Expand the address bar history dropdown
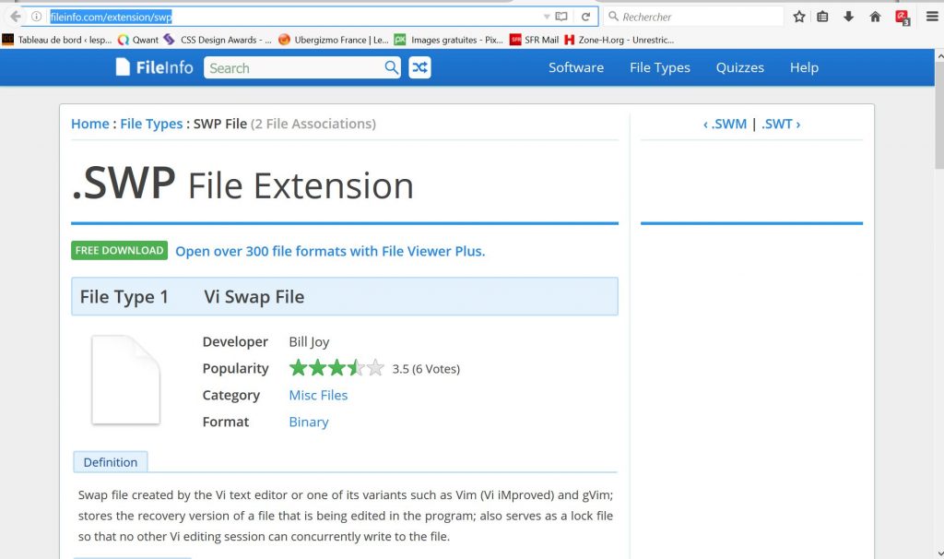Screen dimensions: 944x559 click(547, 17)
